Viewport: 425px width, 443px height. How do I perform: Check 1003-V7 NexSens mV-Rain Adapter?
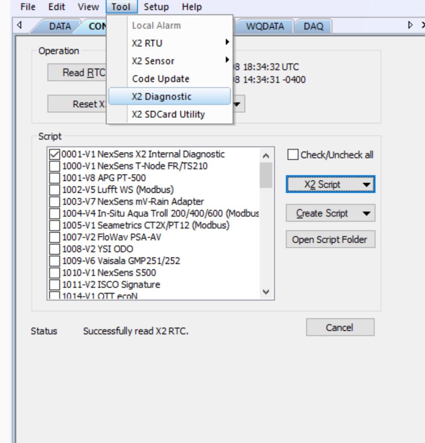(x=54, y=202)
